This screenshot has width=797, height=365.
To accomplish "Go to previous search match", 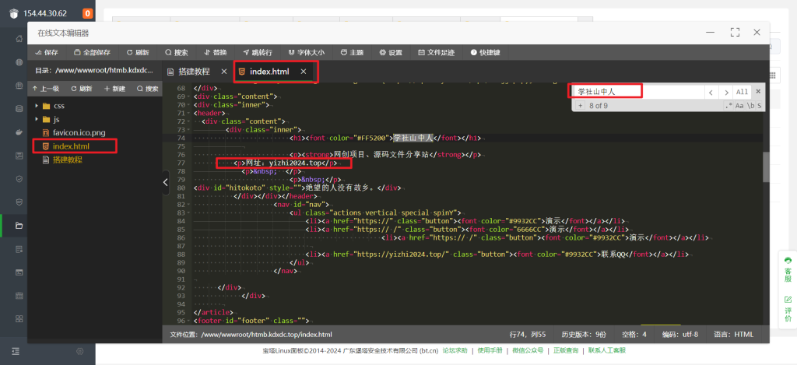I will coord(711,92).
